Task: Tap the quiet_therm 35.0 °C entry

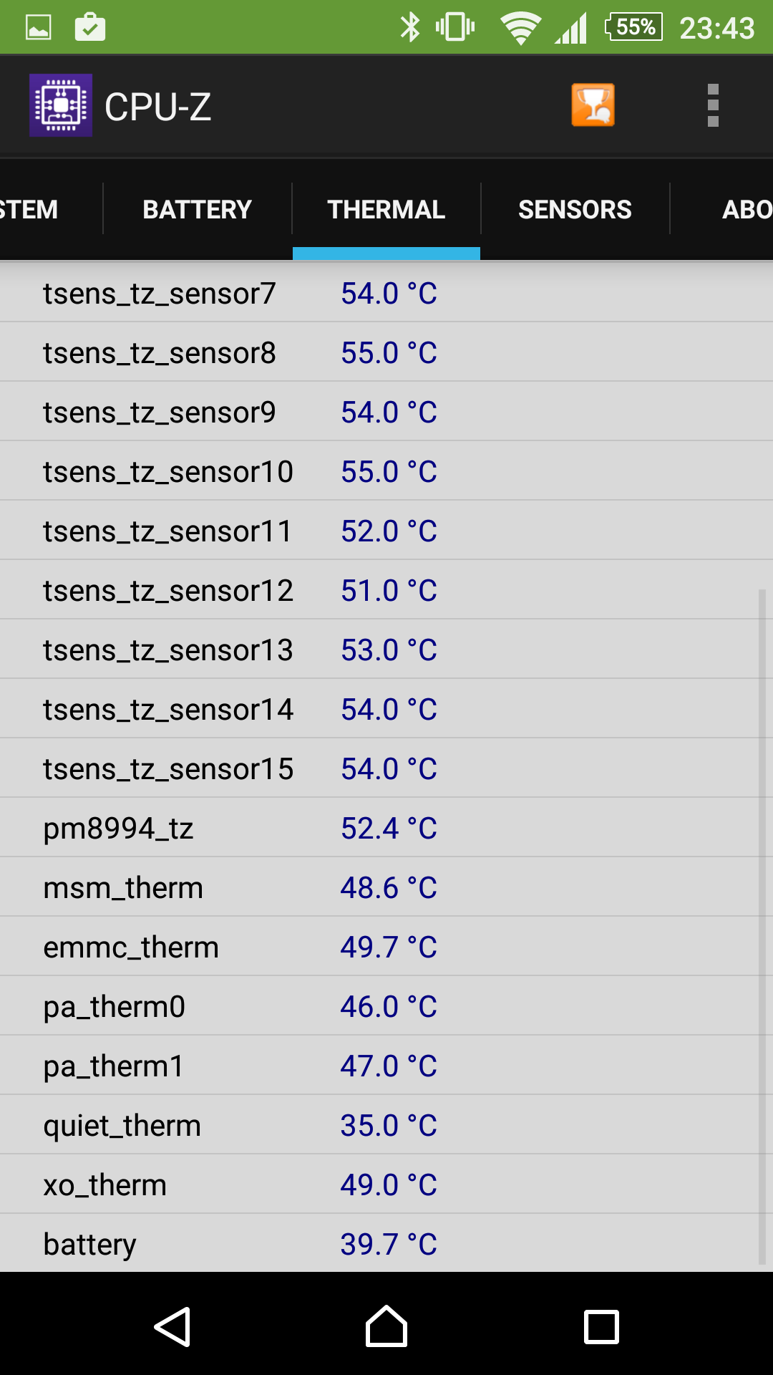Action: [386, 1125]
